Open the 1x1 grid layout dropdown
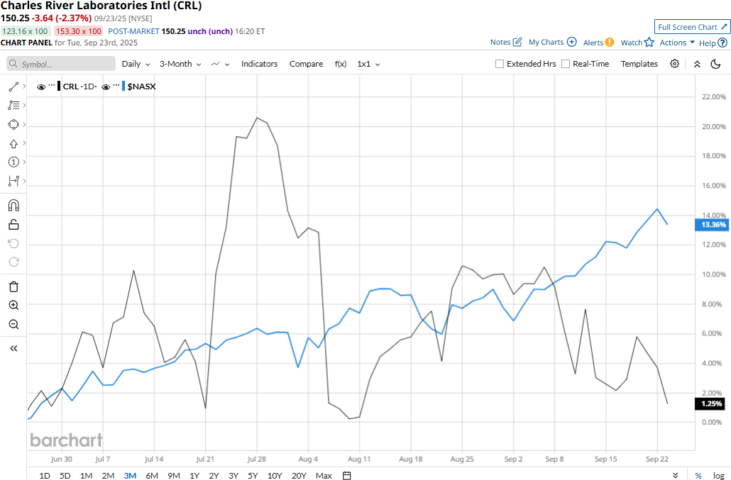731x480 pixels. [x=368, y=64]
